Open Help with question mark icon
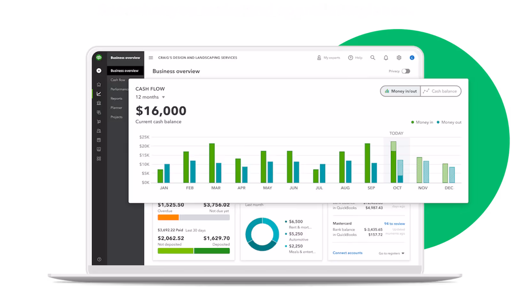The height and width of the screenshot is (287, 511). [355, 58]
